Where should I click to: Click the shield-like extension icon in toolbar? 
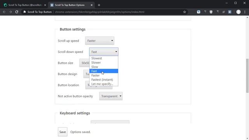[211, 12]
